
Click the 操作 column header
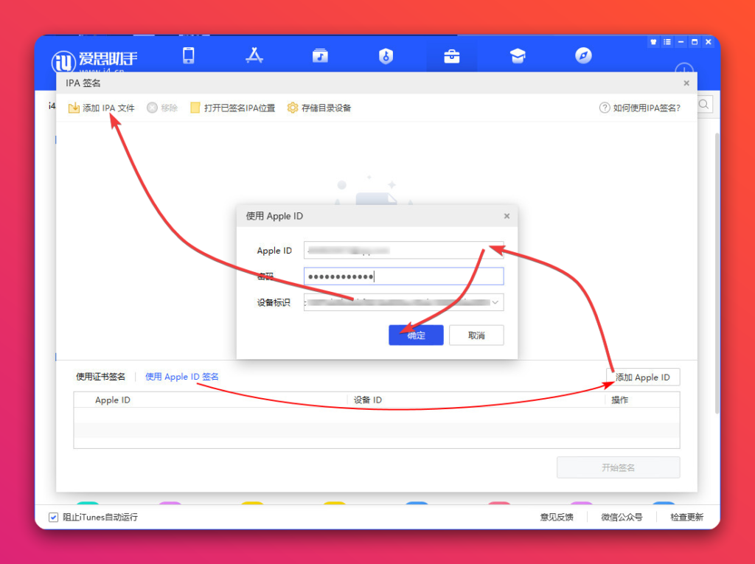[x=619, y=400]
